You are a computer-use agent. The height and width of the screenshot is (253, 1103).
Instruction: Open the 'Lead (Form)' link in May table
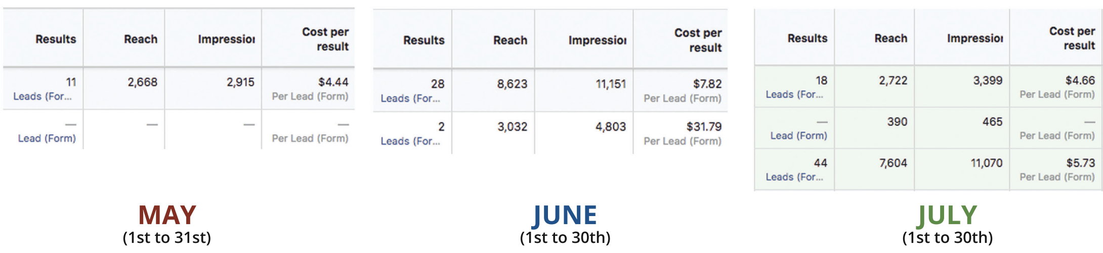point(47,138)
